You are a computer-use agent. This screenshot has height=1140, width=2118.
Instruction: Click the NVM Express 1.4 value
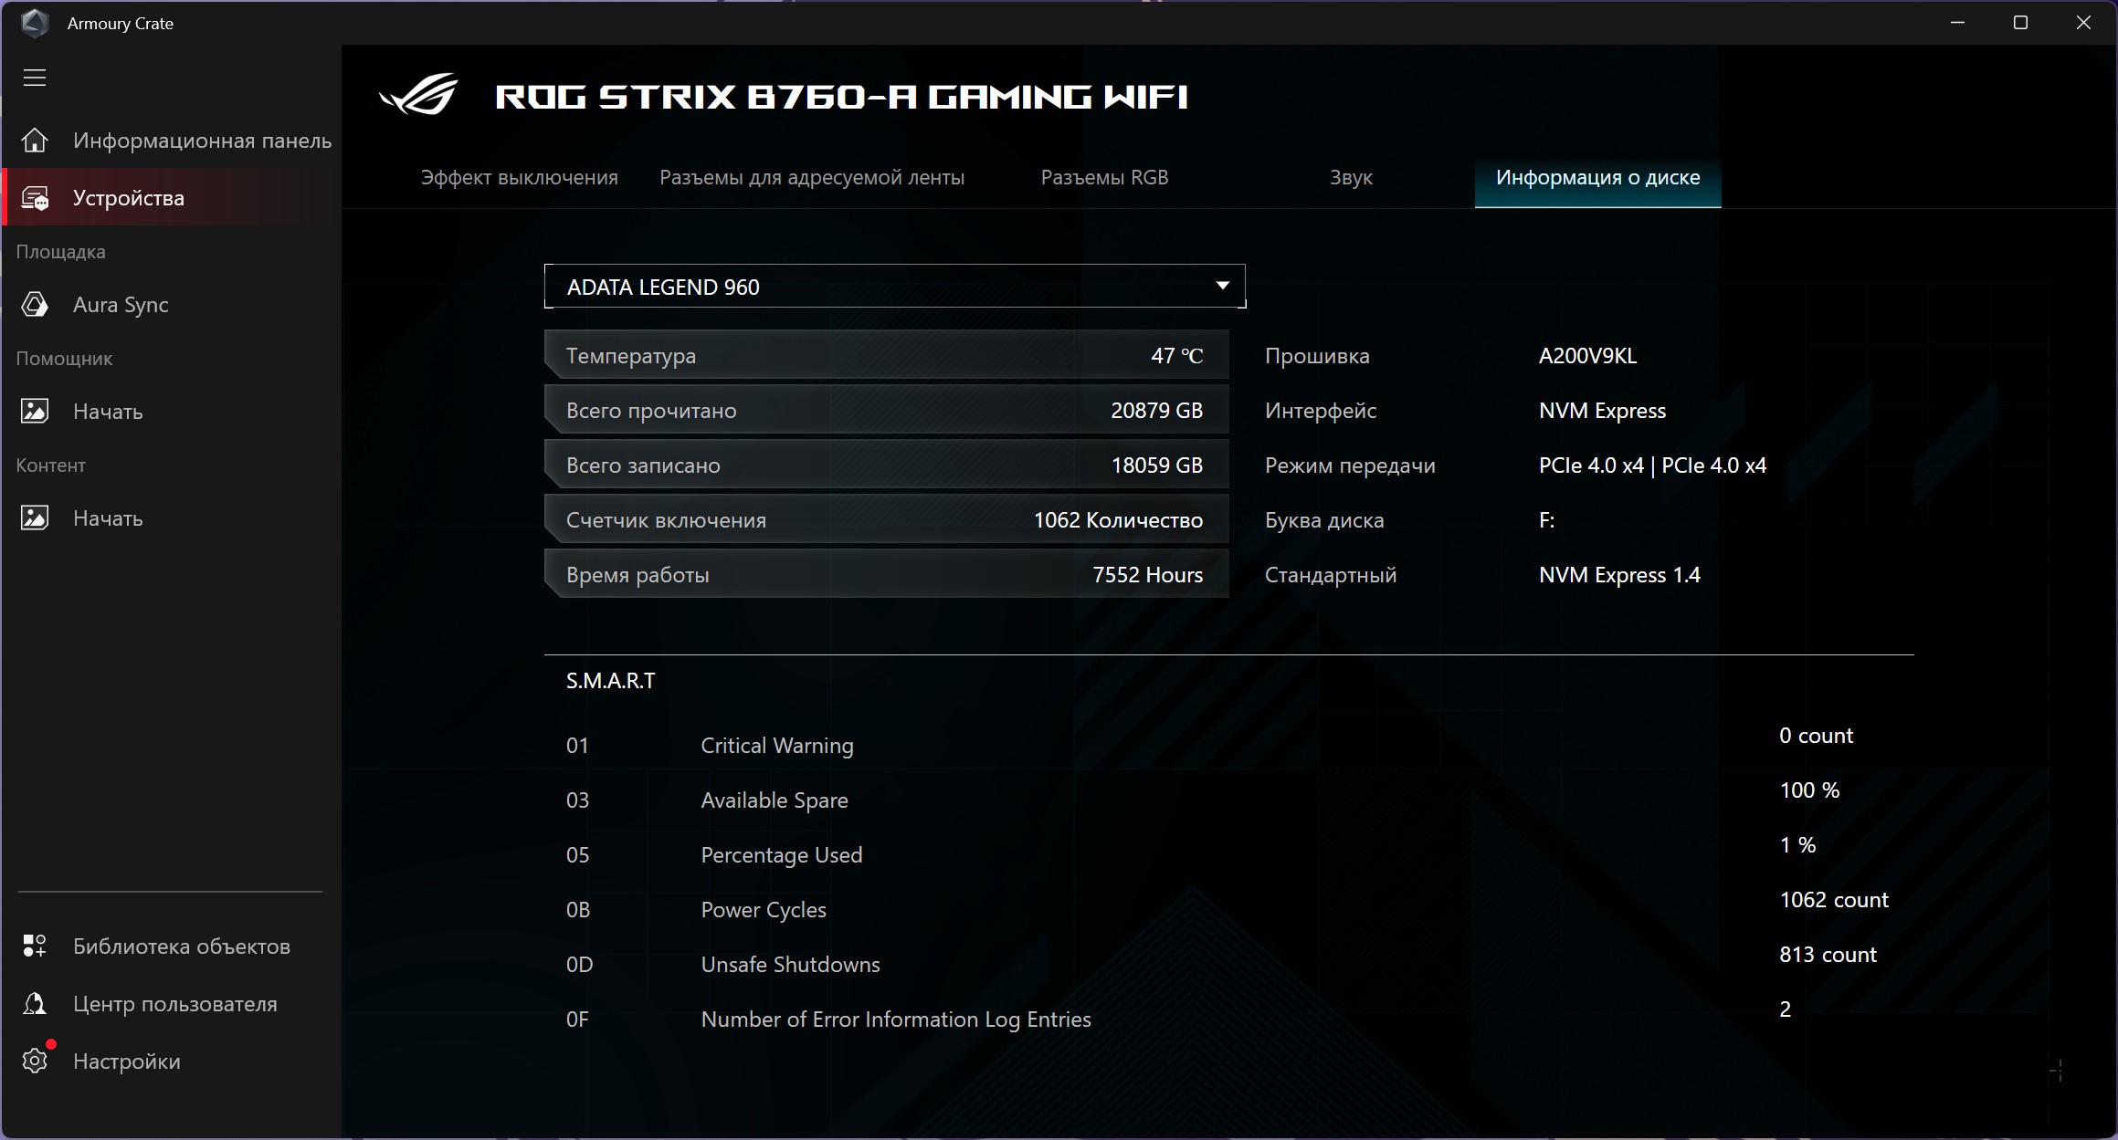coord(1619,575)
